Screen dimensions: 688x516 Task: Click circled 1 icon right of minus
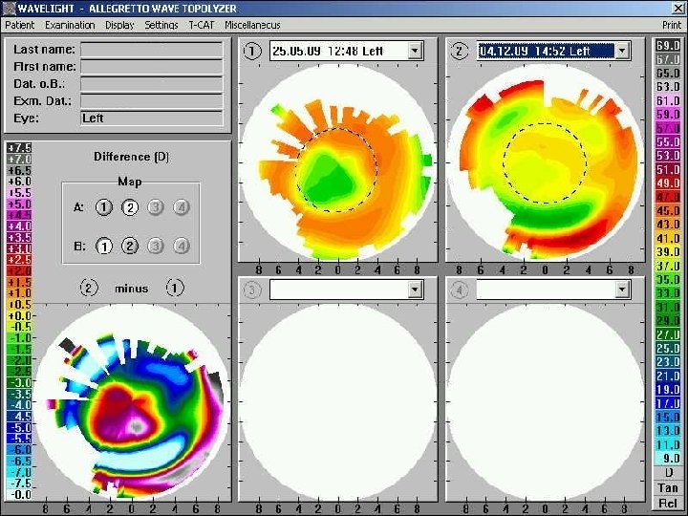[175, 289]
